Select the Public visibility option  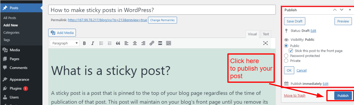pyautogui.click(x=286, y=46)
